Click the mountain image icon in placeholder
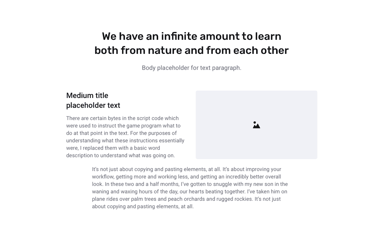This screenshot has width=383, height=239. (x=256, y=125)
